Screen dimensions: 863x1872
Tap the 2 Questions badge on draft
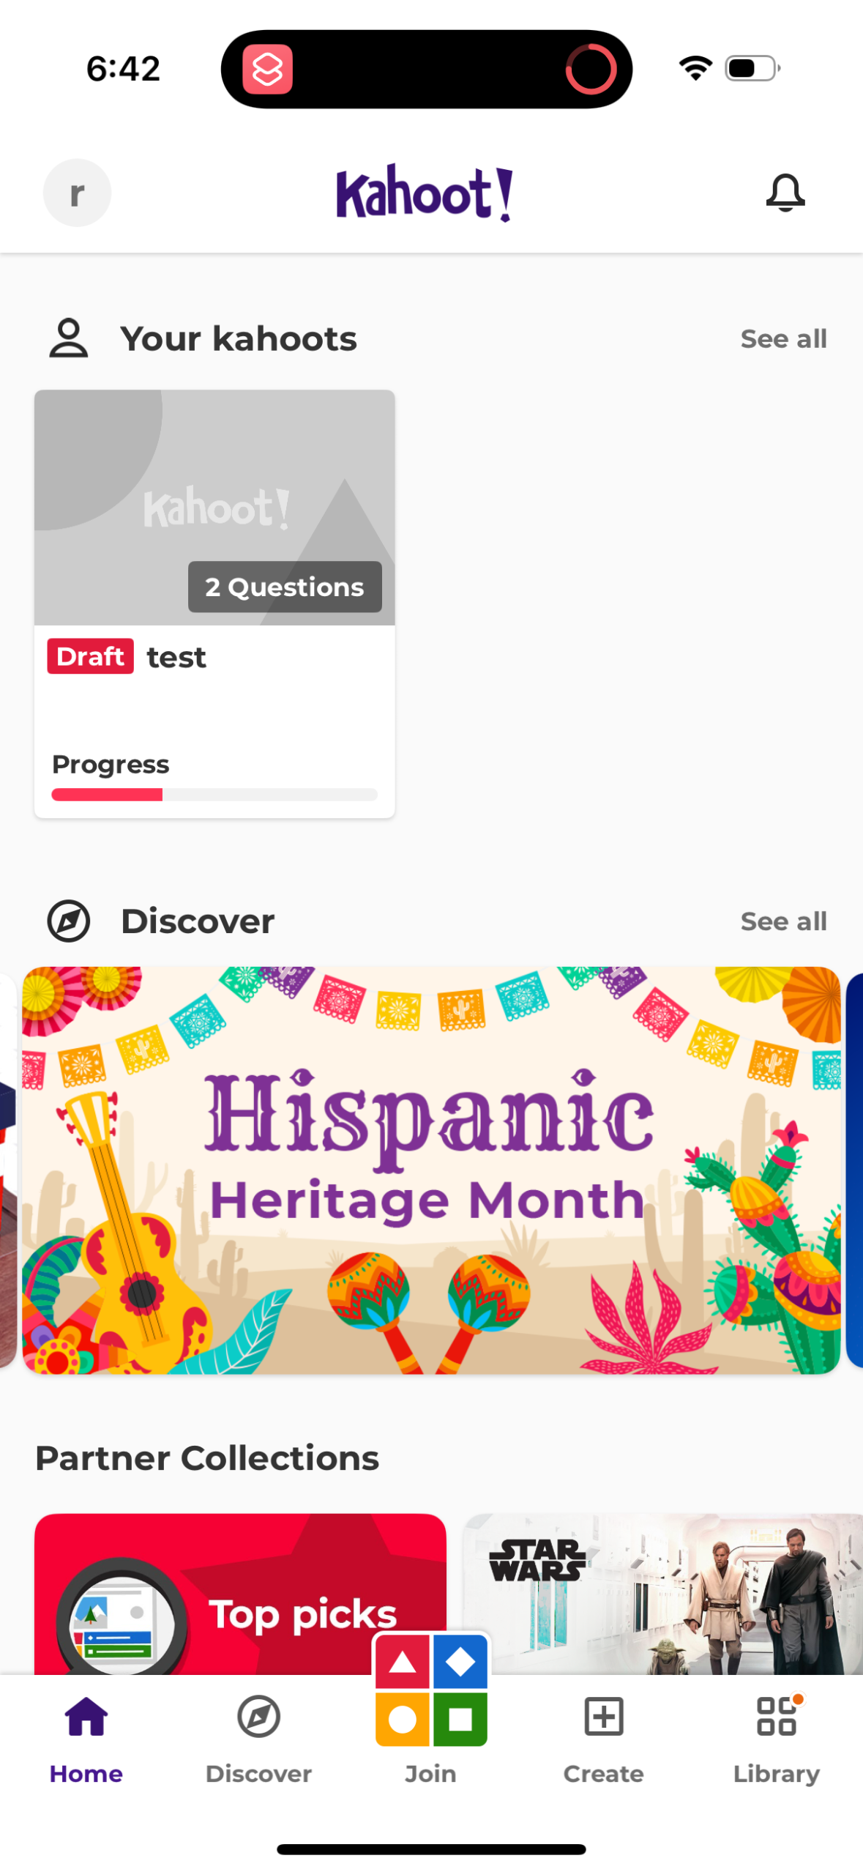point(284,587)
